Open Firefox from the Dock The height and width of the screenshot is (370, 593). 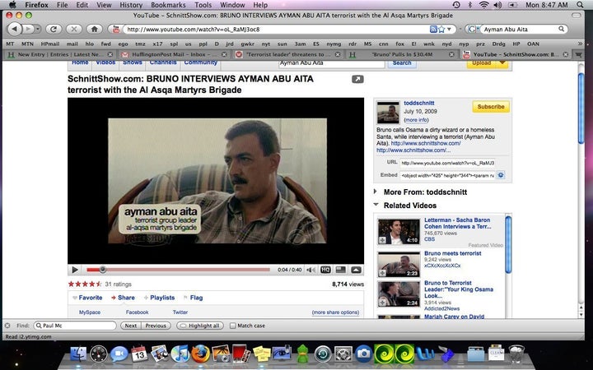(200, 354)
